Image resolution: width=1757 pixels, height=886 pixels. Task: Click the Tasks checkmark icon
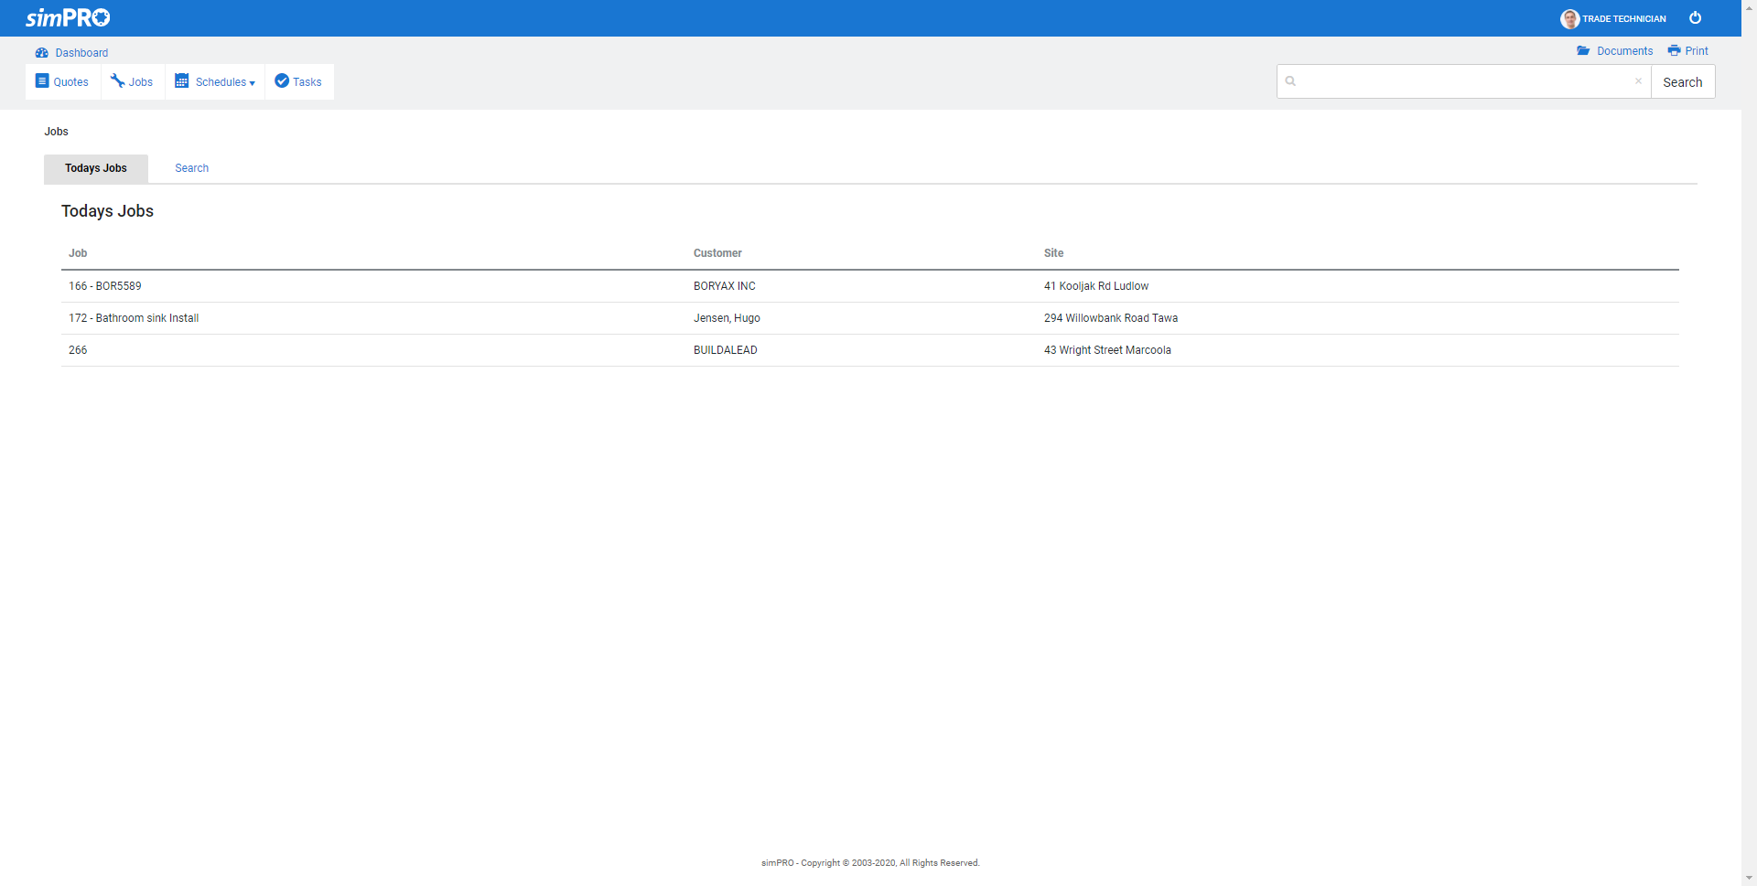pyautogui.click(x=282, y=81)
